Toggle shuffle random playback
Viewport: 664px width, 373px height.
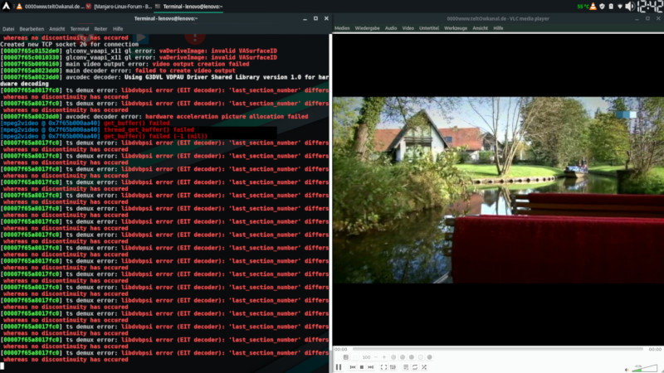(424, 366)
